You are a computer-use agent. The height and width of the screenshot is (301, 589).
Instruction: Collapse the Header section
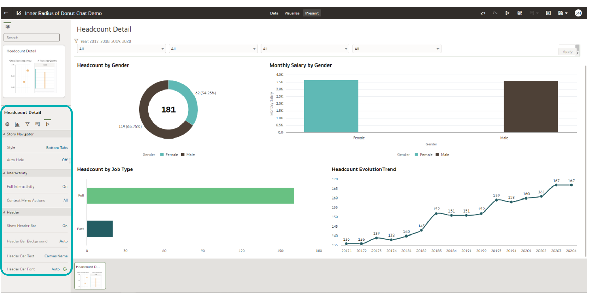tap(4, 212)
